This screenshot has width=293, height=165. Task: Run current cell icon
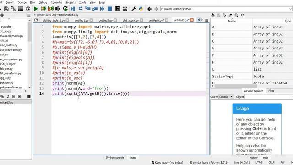43,9
